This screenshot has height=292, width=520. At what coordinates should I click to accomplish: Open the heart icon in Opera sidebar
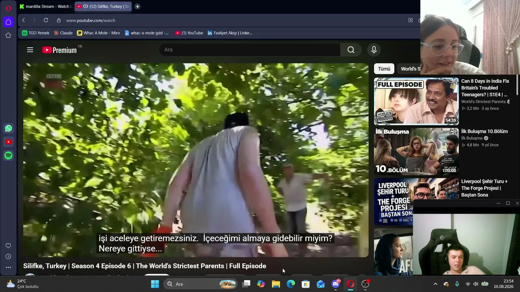pos(8,246)
